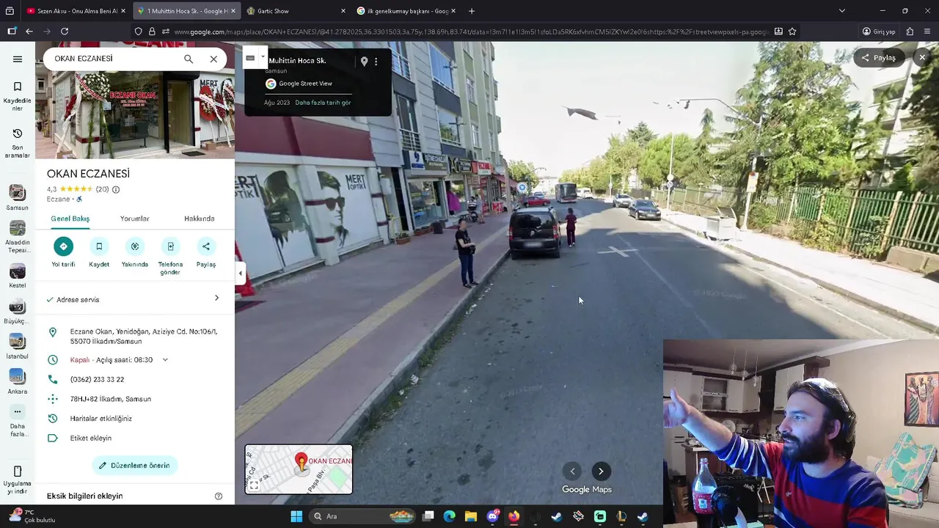This screenshot has width=939, height=528.
Task: Open three-dot menu in Street View card
Action: (376, 62)
